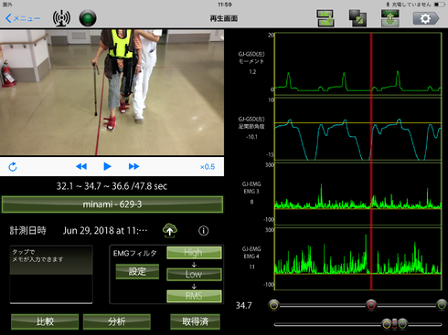
Task: Rewind the video playback
Action: click(x=81, y=166)
